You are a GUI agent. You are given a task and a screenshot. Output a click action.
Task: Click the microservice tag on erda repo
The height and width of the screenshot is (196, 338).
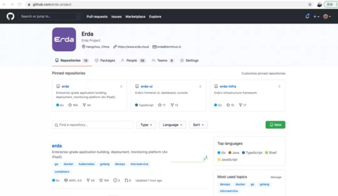(139, 164)
